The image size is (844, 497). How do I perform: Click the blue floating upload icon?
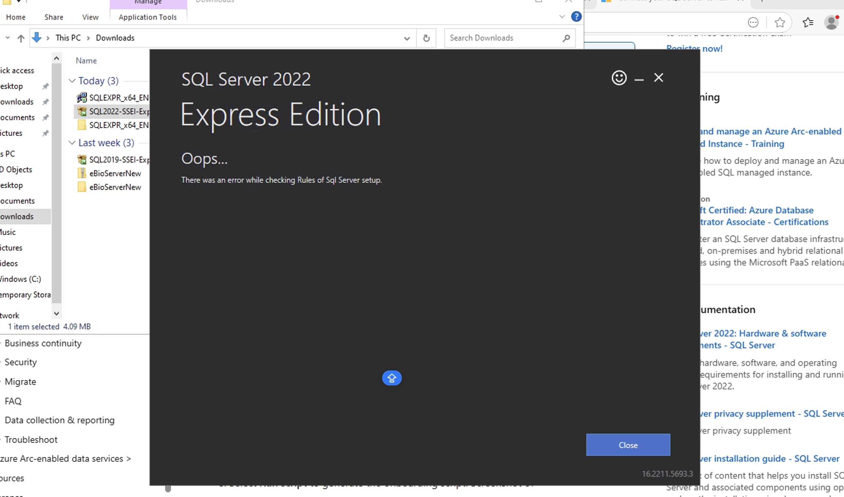[x=392, y=378]
